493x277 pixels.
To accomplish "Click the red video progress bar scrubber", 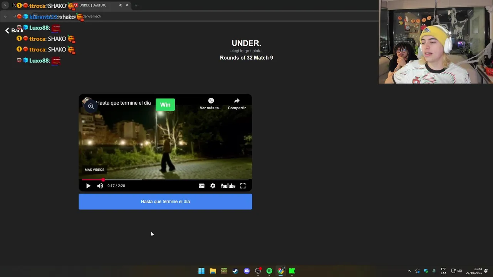I will (103, 180).
